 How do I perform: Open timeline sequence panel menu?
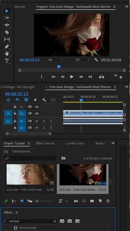[115, 87]
